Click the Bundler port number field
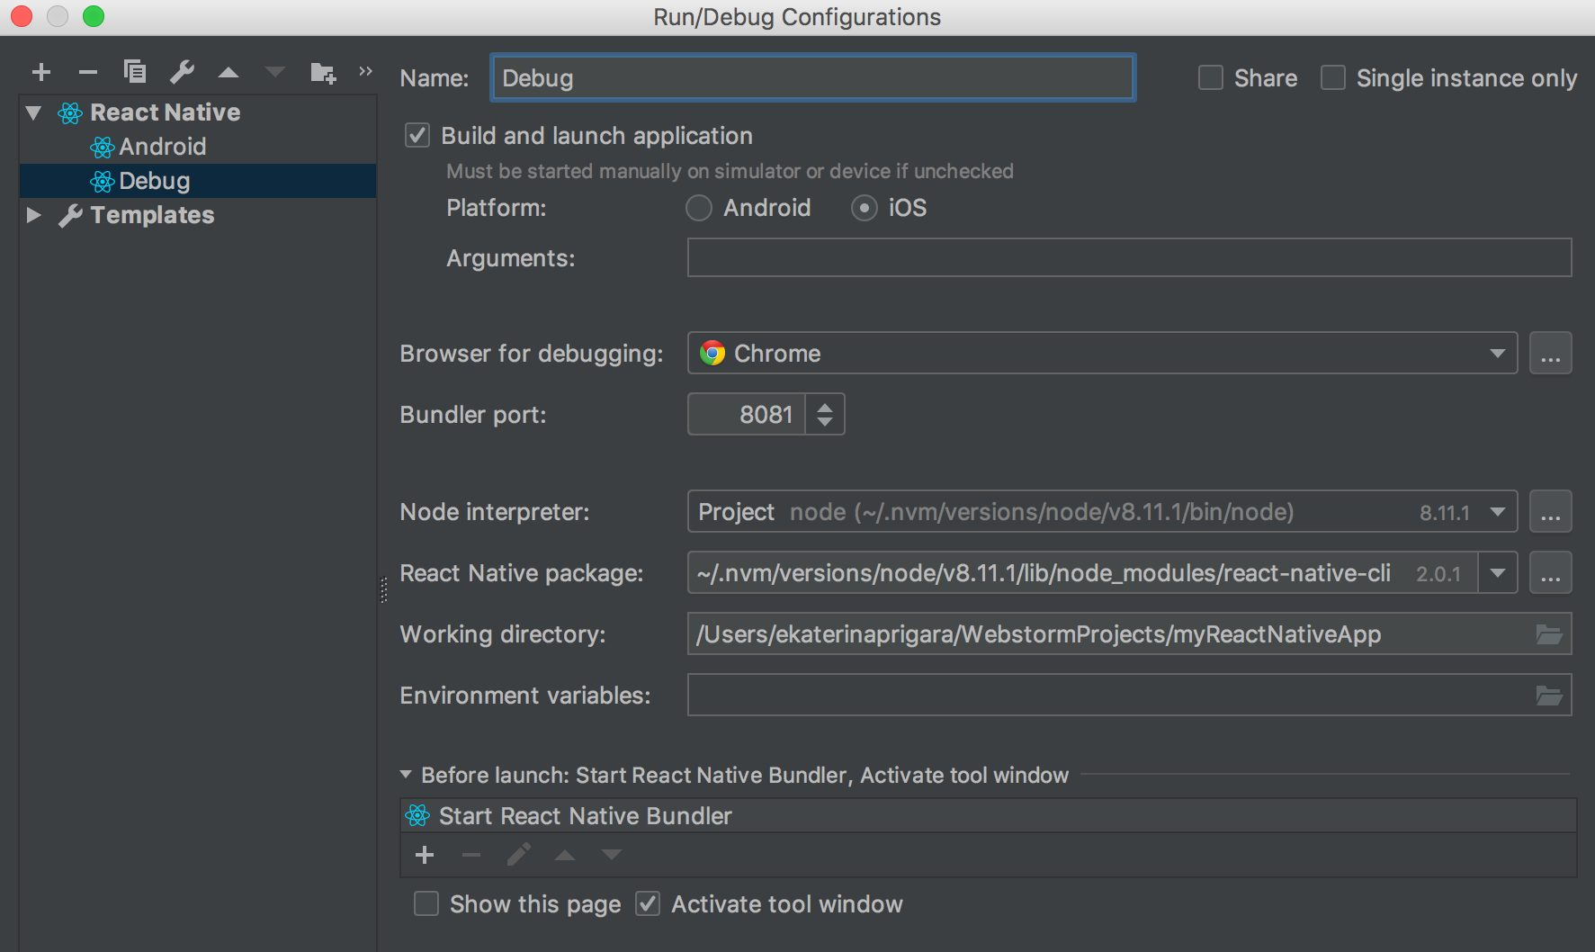This screenshot has width=1595, height=952. pyautogui.click(x=746, y=414)
